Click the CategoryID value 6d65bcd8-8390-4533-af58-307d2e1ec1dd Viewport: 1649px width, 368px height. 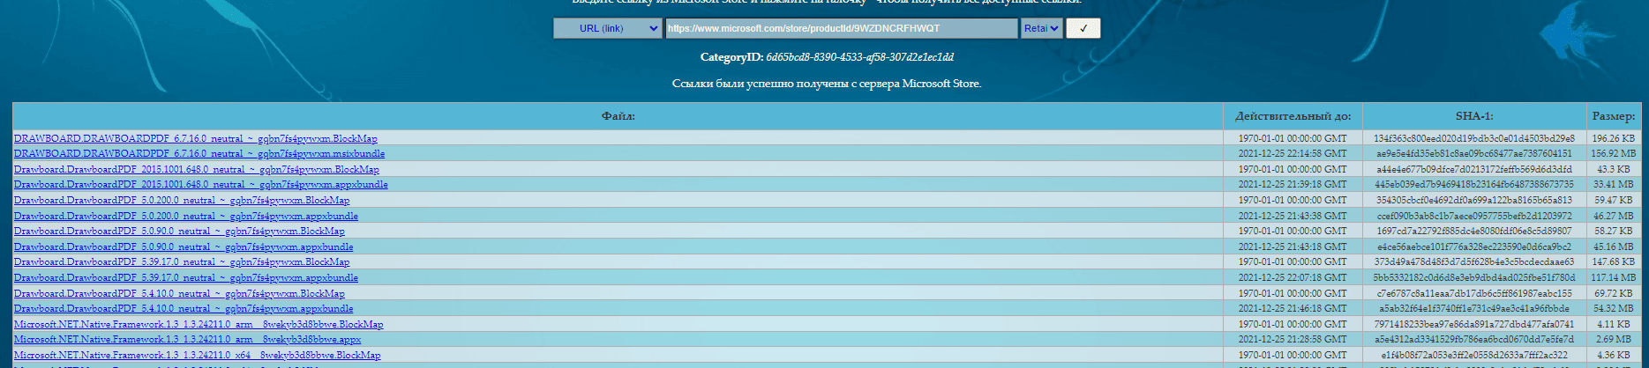(859, 57)
